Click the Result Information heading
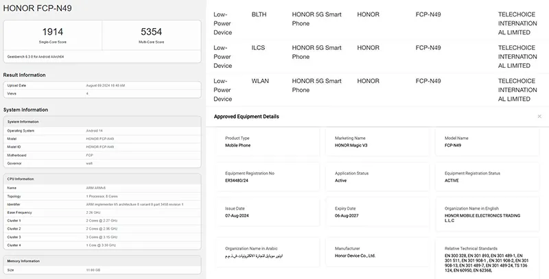Viewport: 549px width, 279px height. 24,75
